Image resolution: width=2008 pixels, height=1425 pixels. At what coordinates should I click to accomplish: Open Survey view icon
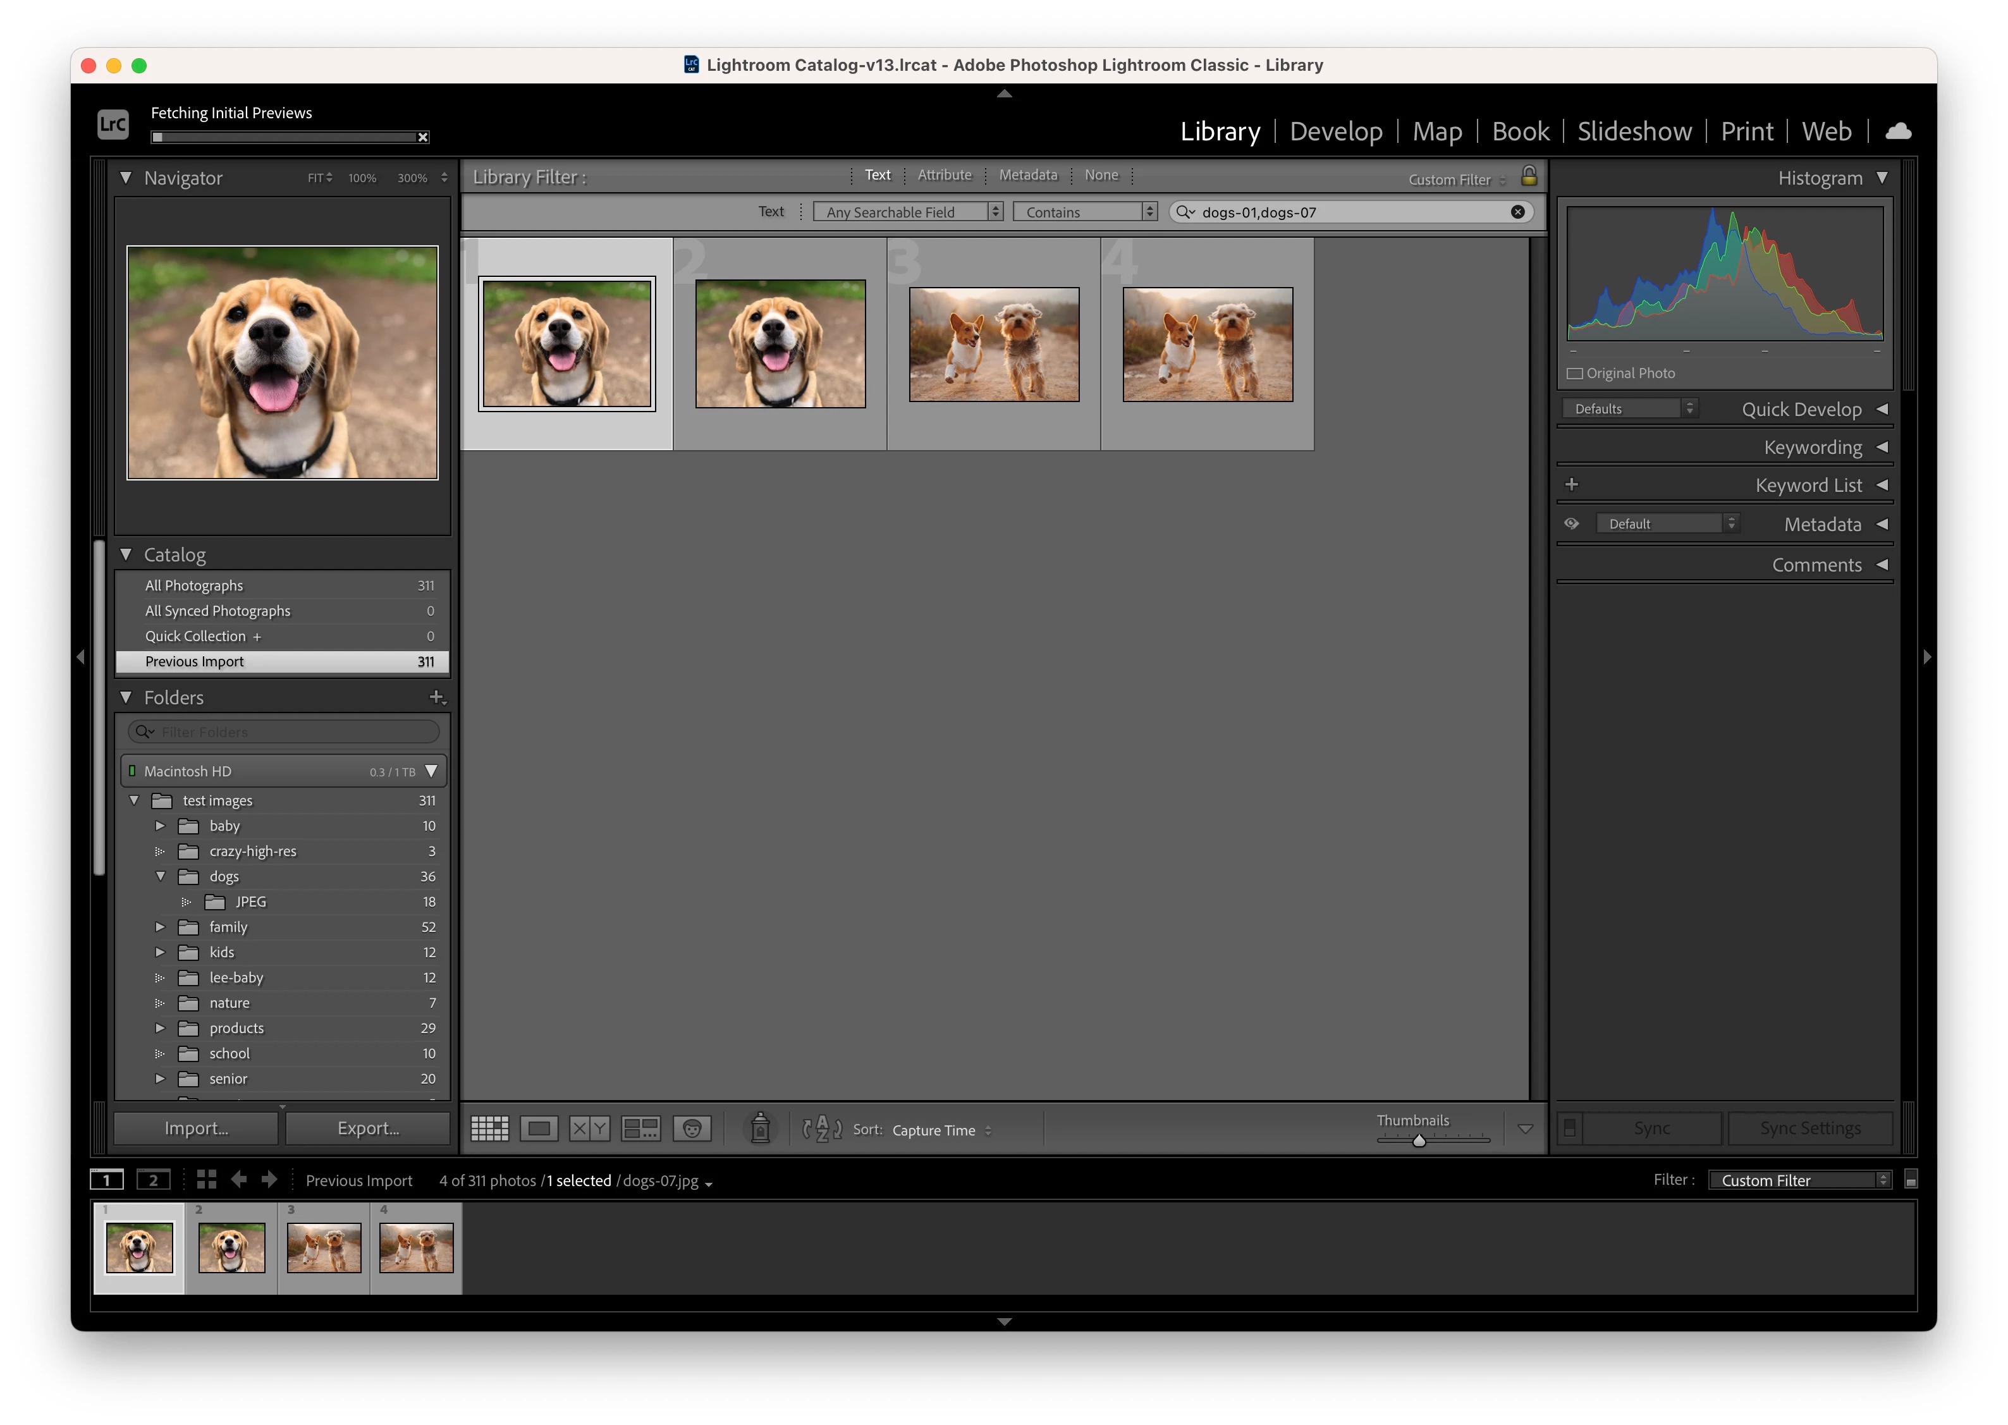click(640, 1128)
